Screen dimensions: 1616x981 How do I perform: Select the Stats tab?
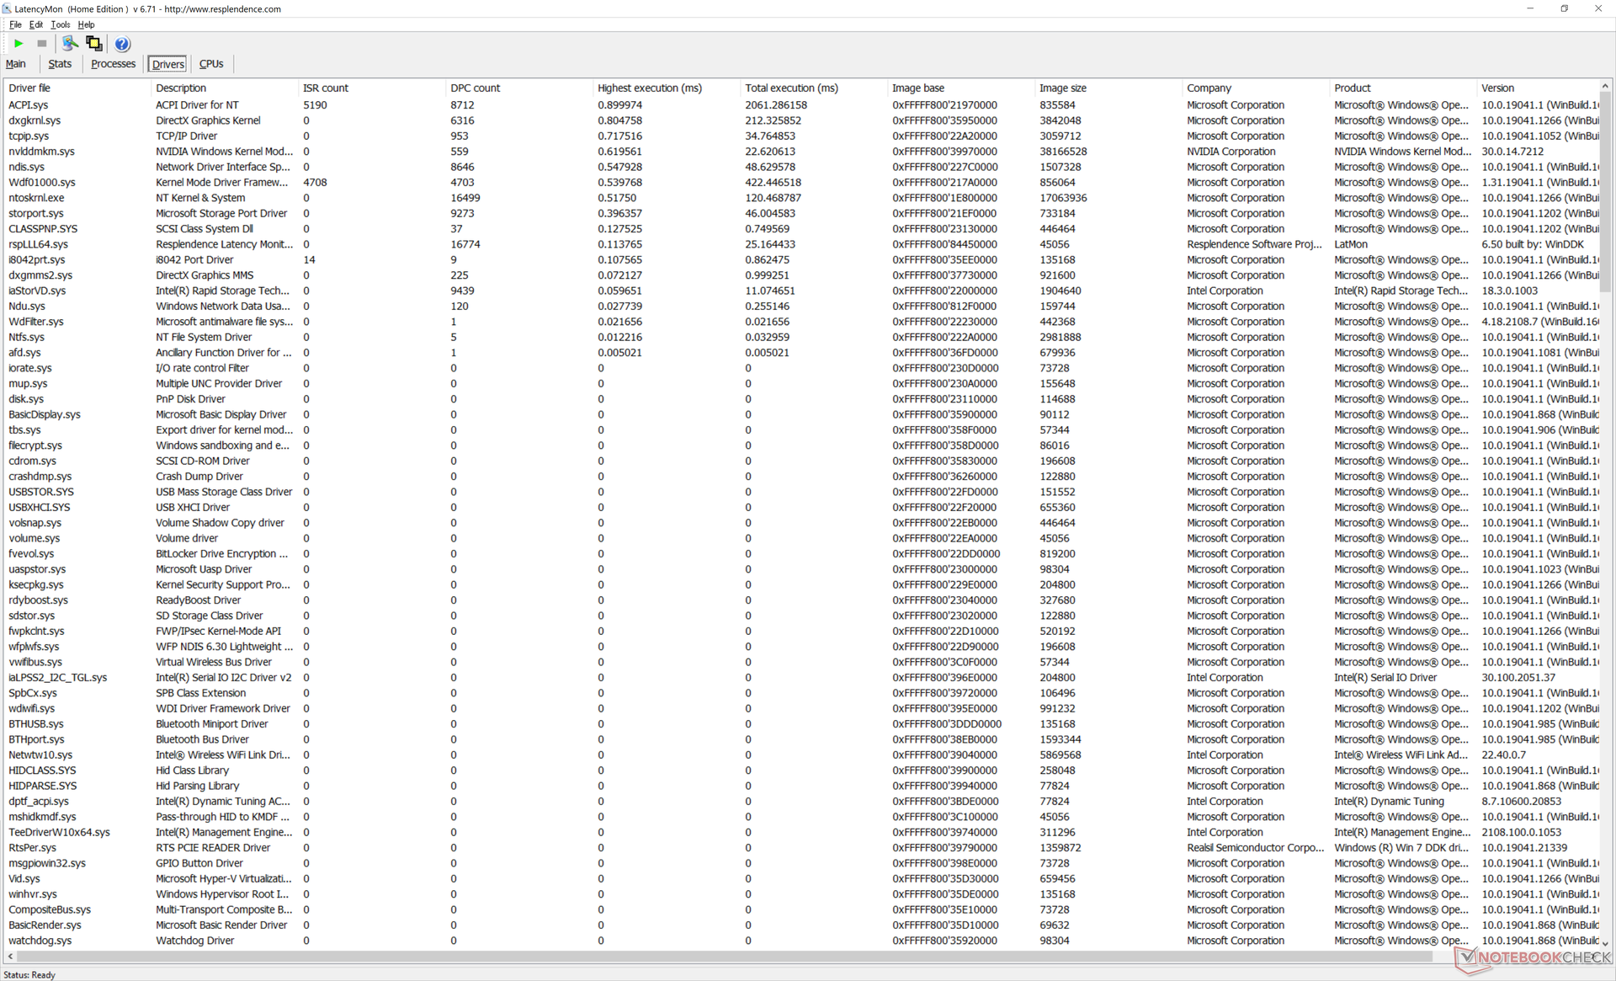coord(60,64)
